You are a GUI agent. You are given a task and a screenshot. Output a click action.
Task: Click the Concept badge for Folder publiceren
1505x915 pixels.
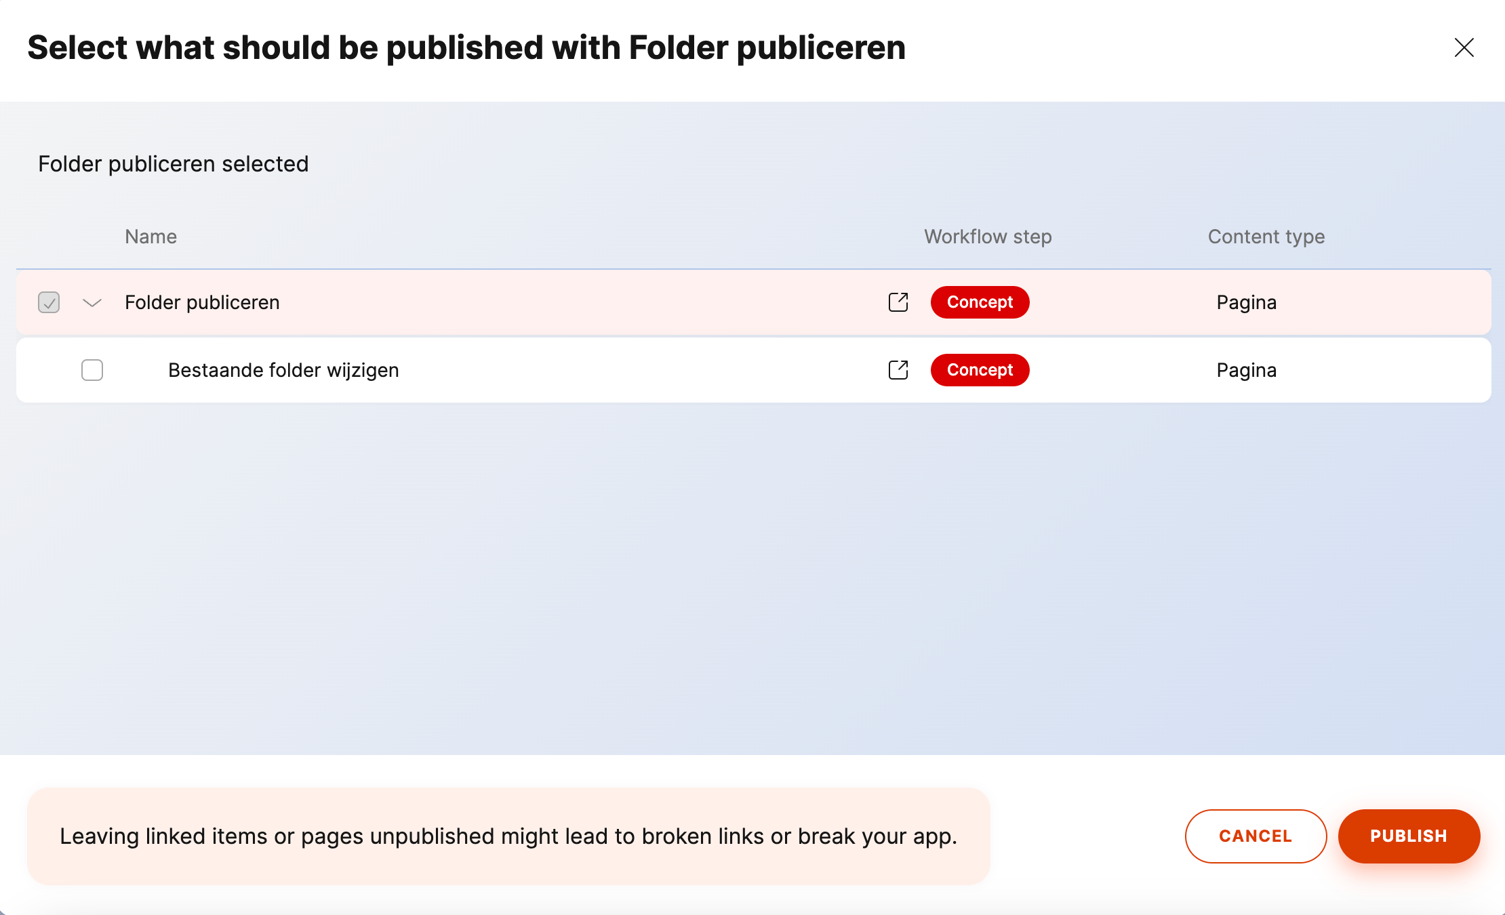pyautogui.click(x=980, y=302)
